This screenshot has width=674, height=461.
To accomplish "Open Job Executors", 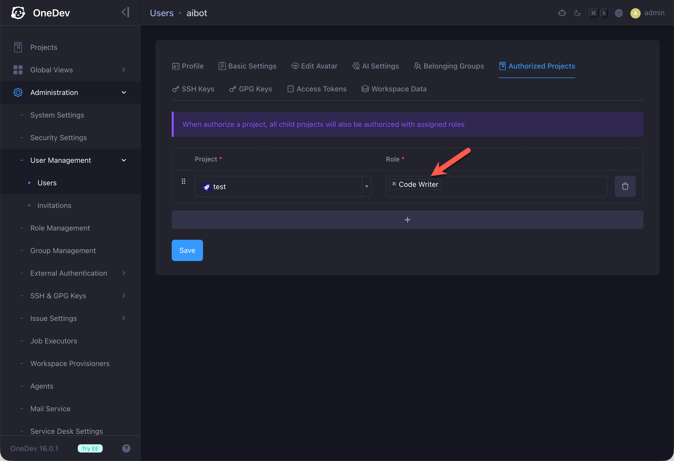I will 54,341.
